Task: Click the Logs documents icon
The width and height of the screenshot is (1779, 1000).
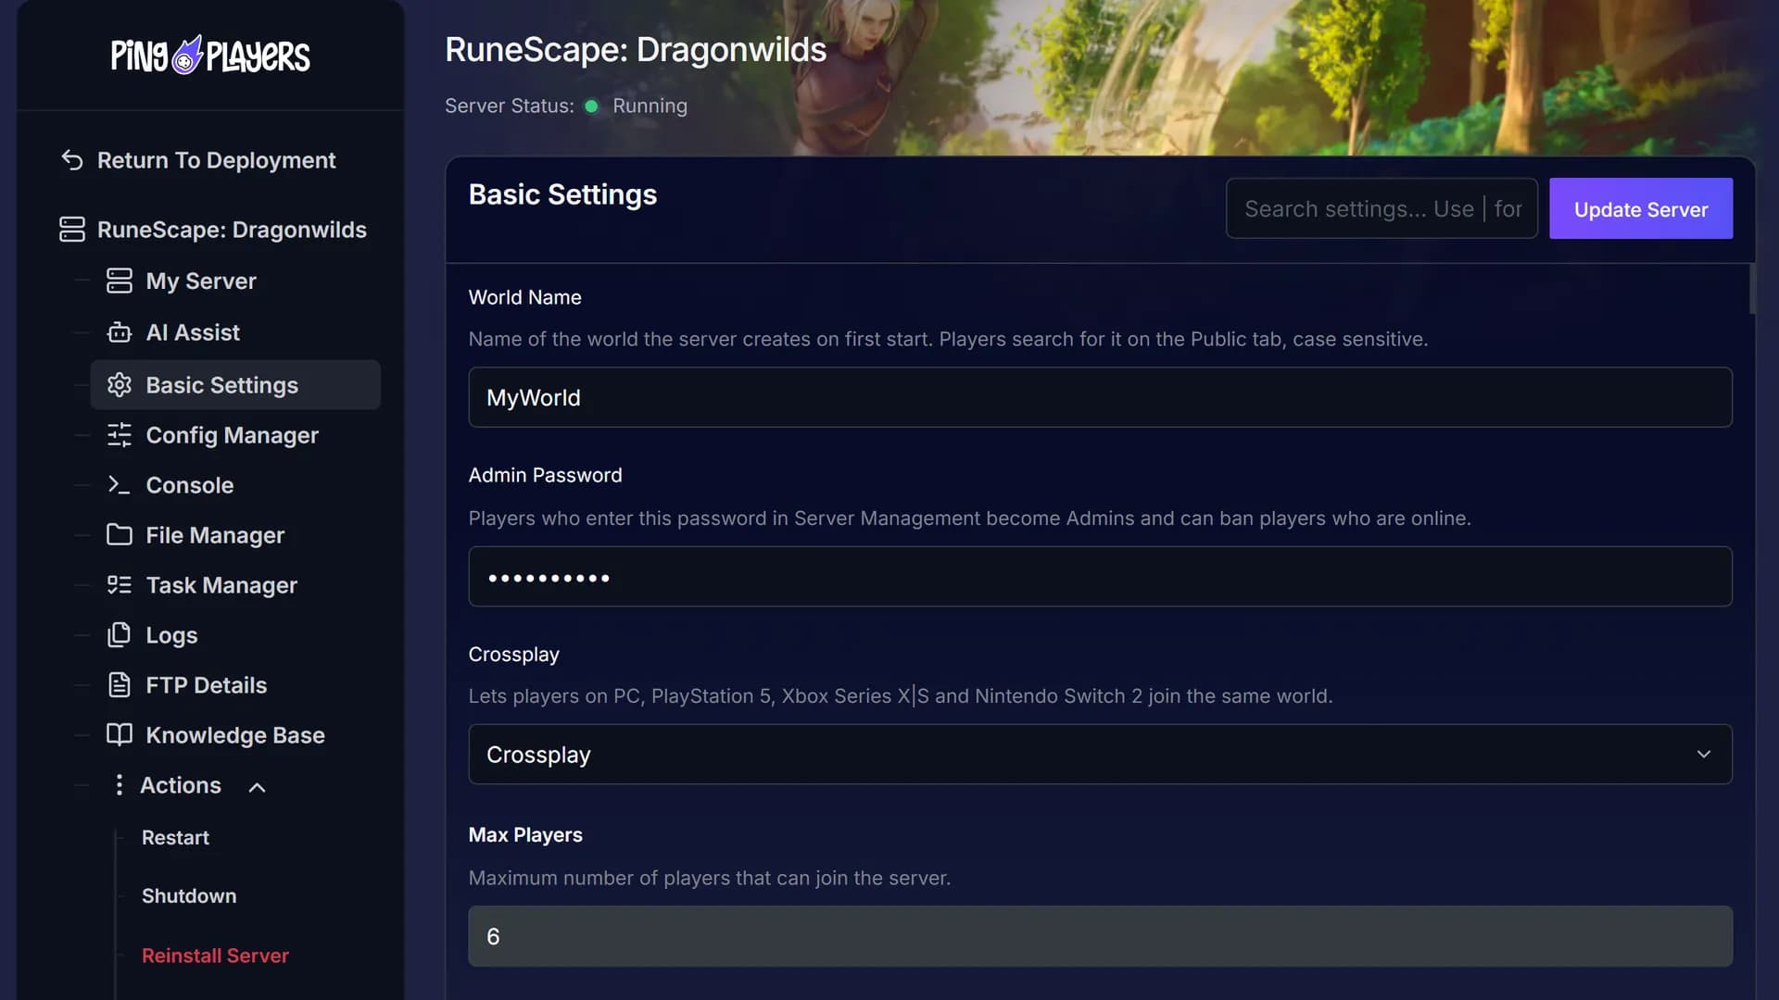Action: [x=120, y=635]
